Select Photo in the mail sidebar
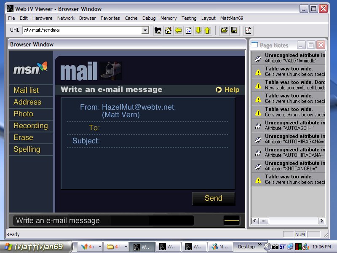Image resolution: width=337 pixels, height=253 pixels. tap(24, 114)
